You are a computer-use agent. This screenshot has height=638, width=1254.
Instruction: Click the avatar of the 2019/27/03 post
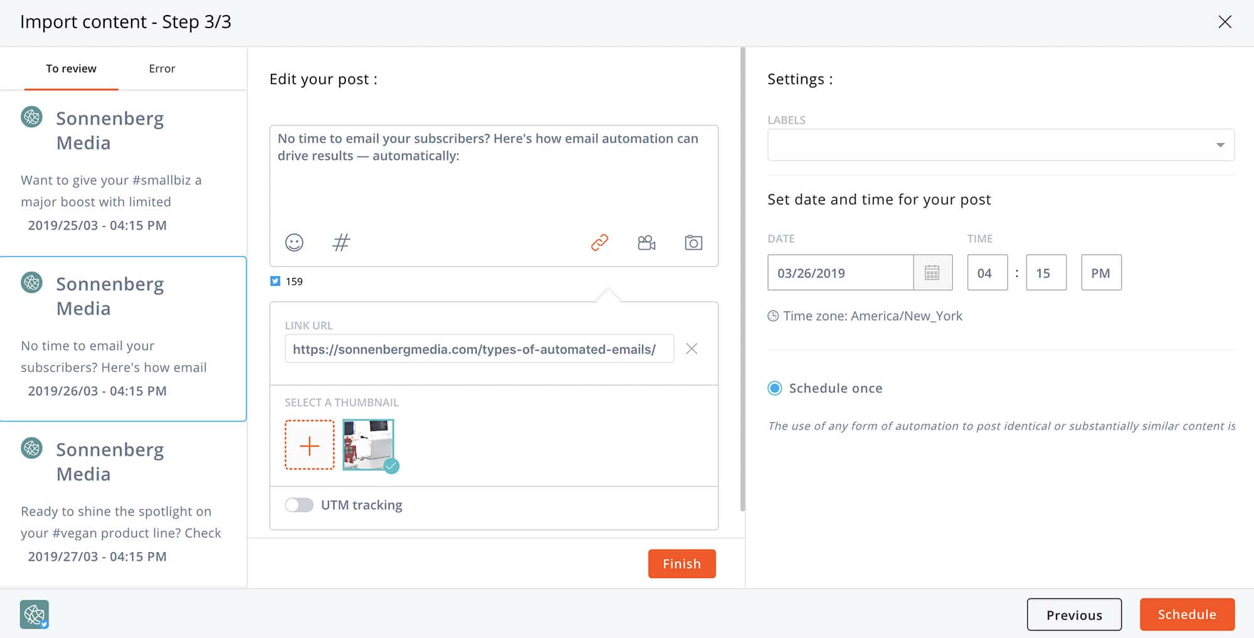pyautogui.click(x=32, y=448)
